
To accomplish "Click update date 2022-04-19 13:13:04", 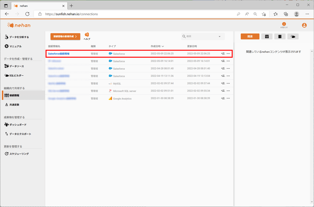I will [199, 76].
